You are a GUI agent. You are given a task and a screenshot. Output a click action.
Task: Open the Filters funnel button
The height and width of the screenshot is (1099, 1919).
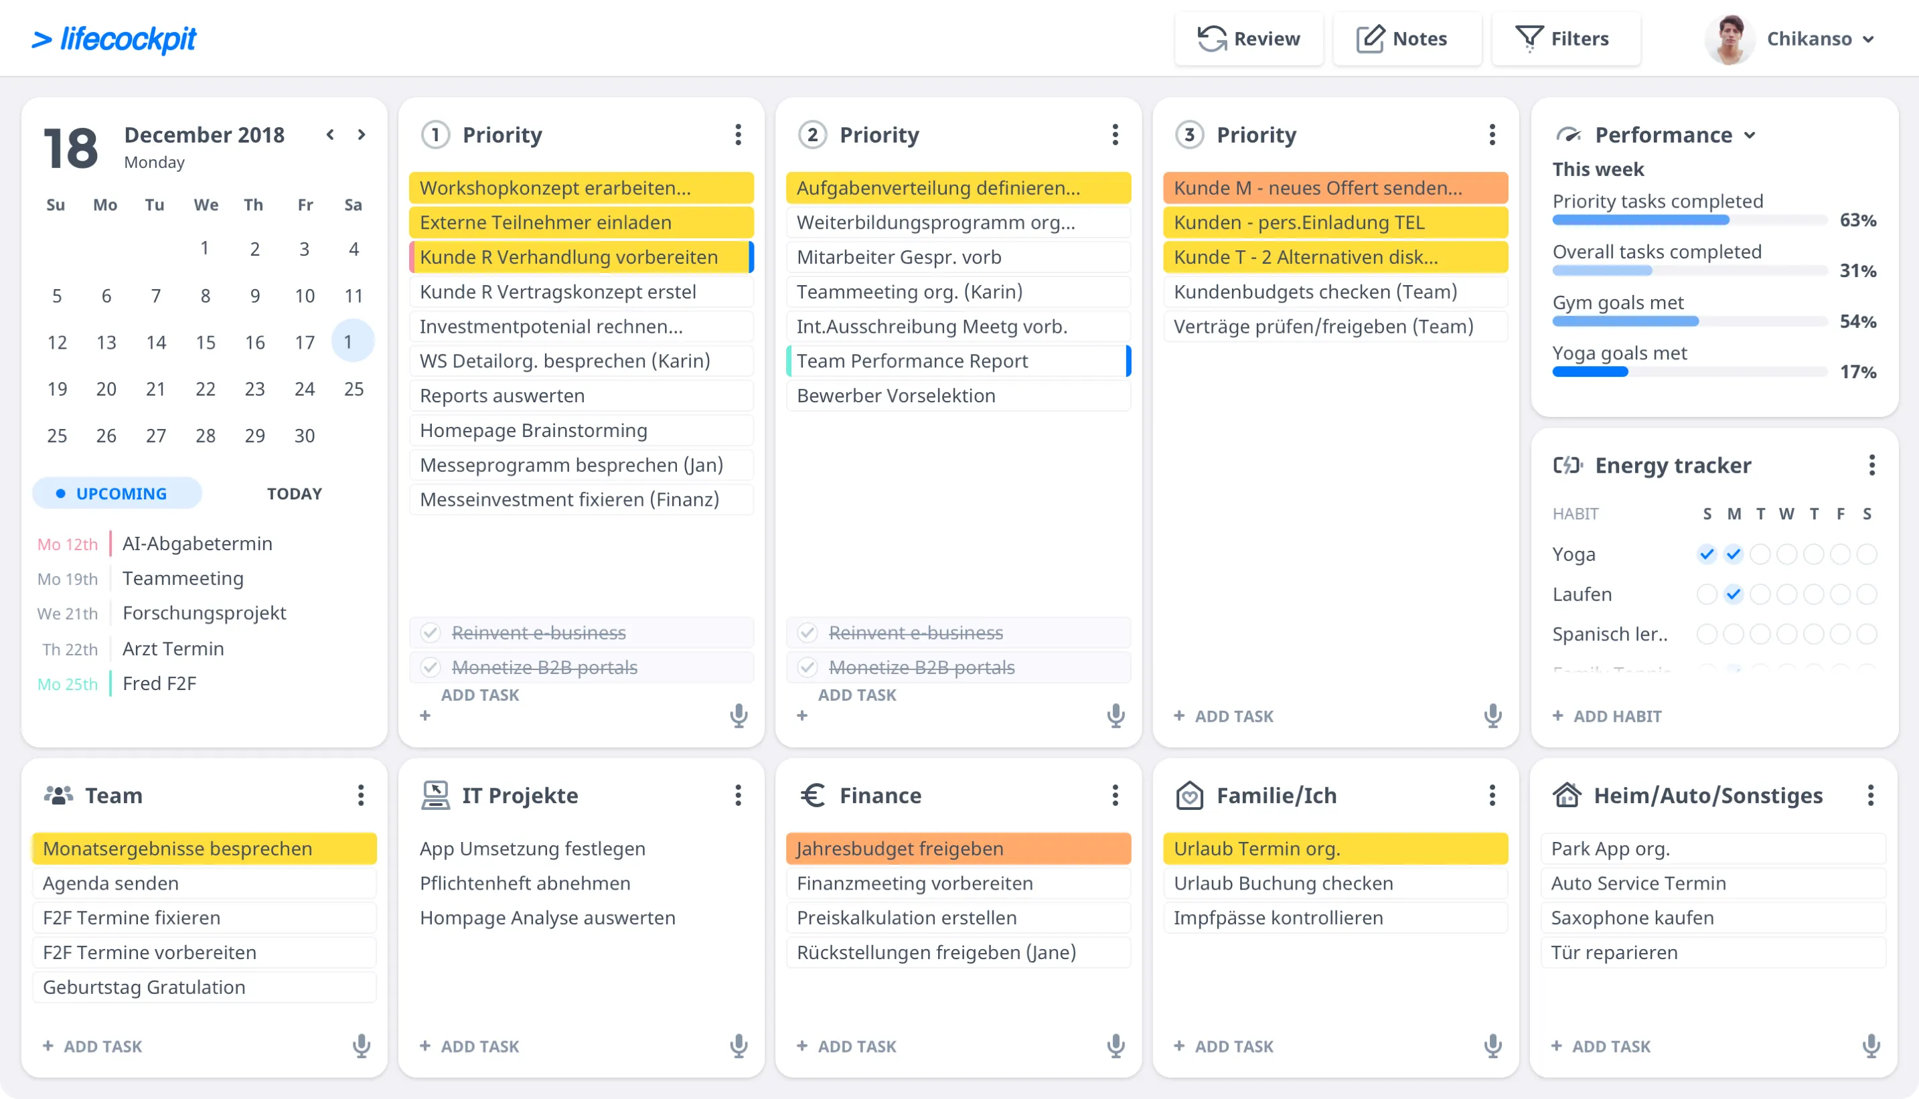pyautogui.click(x=1565, y=39)
